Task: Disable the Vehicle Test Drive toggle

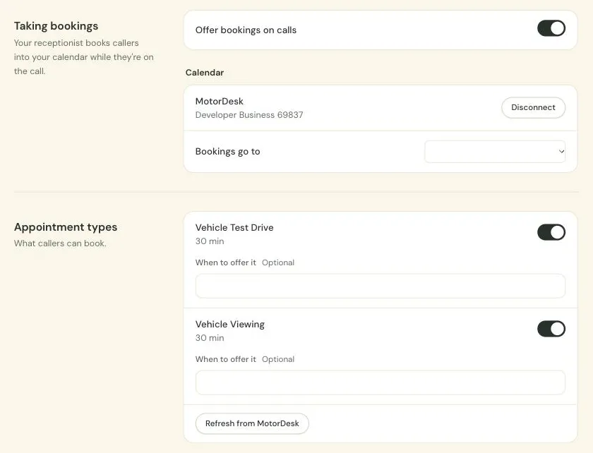Action: [551, 232]
